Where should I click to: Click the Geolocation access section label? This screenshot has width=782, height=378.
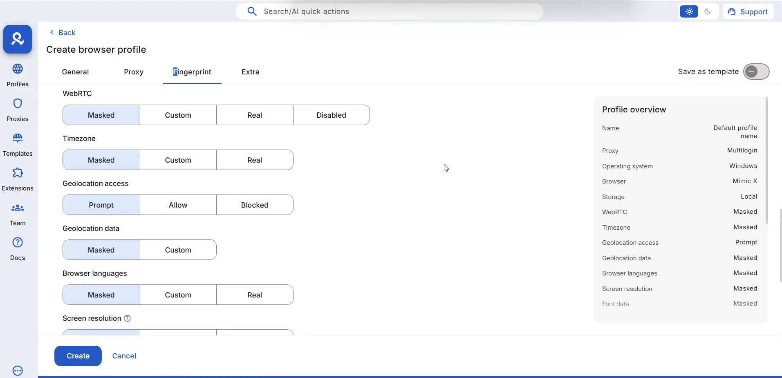click(x=95, y=183)
